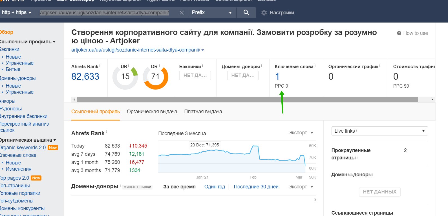Viewport: 448px width, 216px height.
Task: Open Битые backlinks in sidebar
Action: [x=13, y=69]
